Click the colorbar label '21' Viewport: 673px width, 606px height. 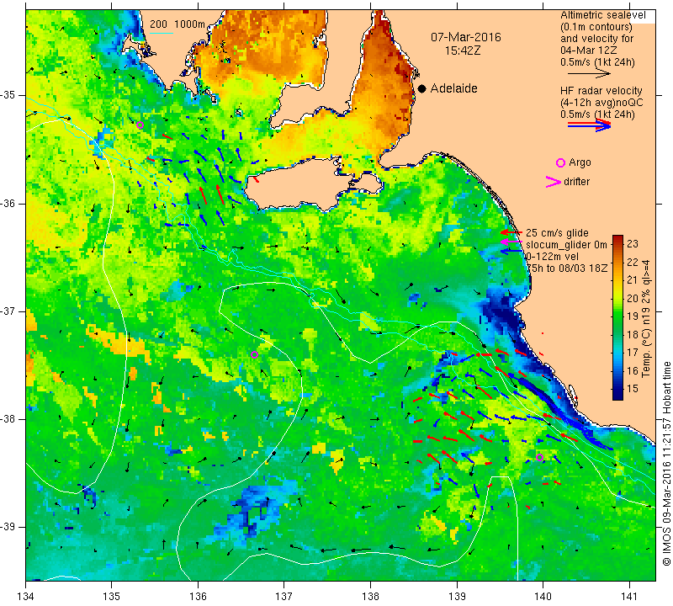633,280
